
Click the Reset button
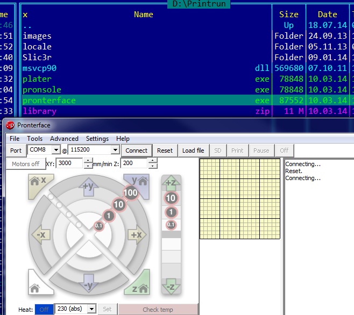pyautogui.click(x=165, y=151)
